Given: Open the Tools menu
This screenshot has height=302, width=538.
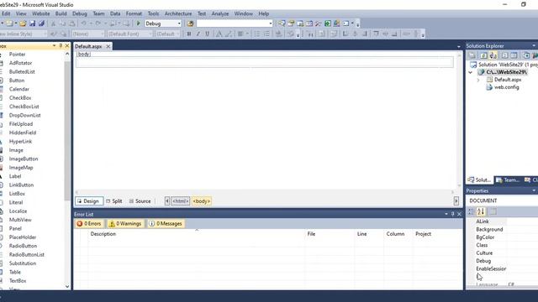Looking at the screenshot, I should click(153, 13).
